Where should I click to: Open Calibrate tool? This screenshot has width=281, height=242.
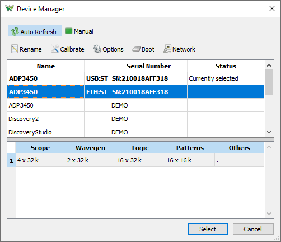tap(68, 49)
